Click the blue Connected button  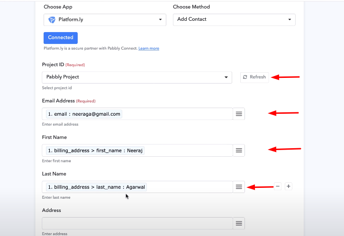pos(61,38)
